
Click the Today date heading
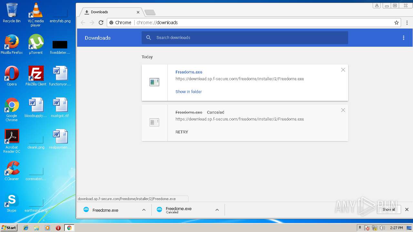147,57
